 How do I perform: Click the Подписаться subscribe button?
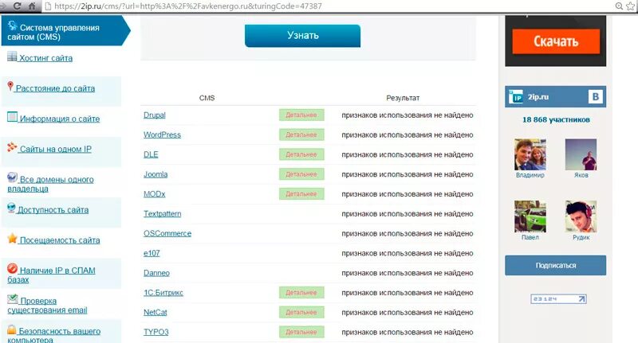pos(555,266)
